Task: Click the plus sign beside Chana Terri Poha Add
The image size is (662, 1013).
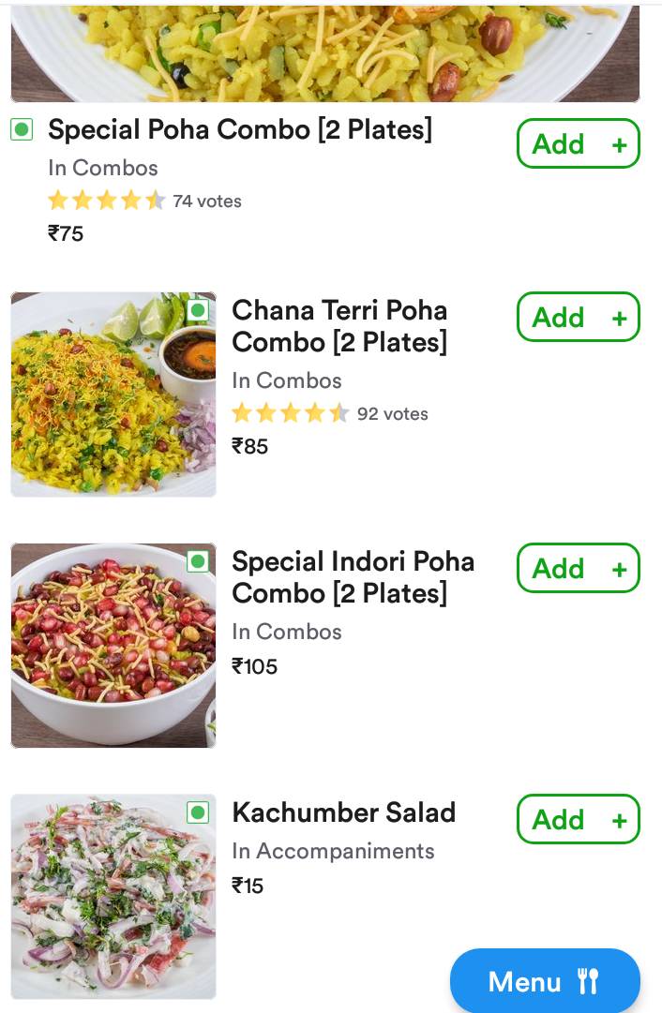Action: tap(618, 317)
